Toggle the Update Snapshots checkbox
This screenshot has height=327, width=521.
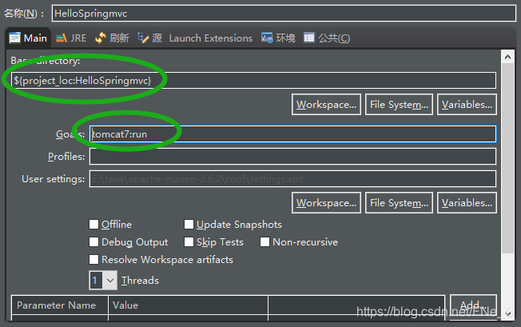coord(189,225)
